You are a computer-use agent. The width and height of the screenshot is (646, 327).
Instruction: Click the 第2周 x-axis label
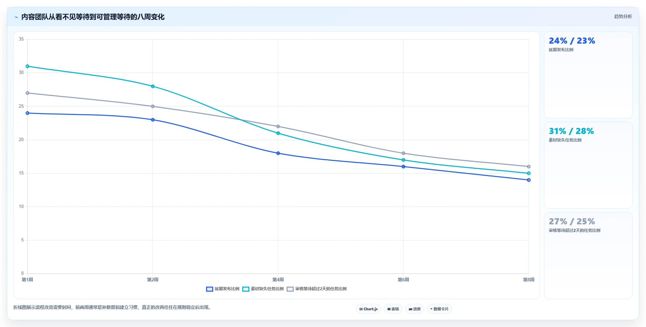153,280
